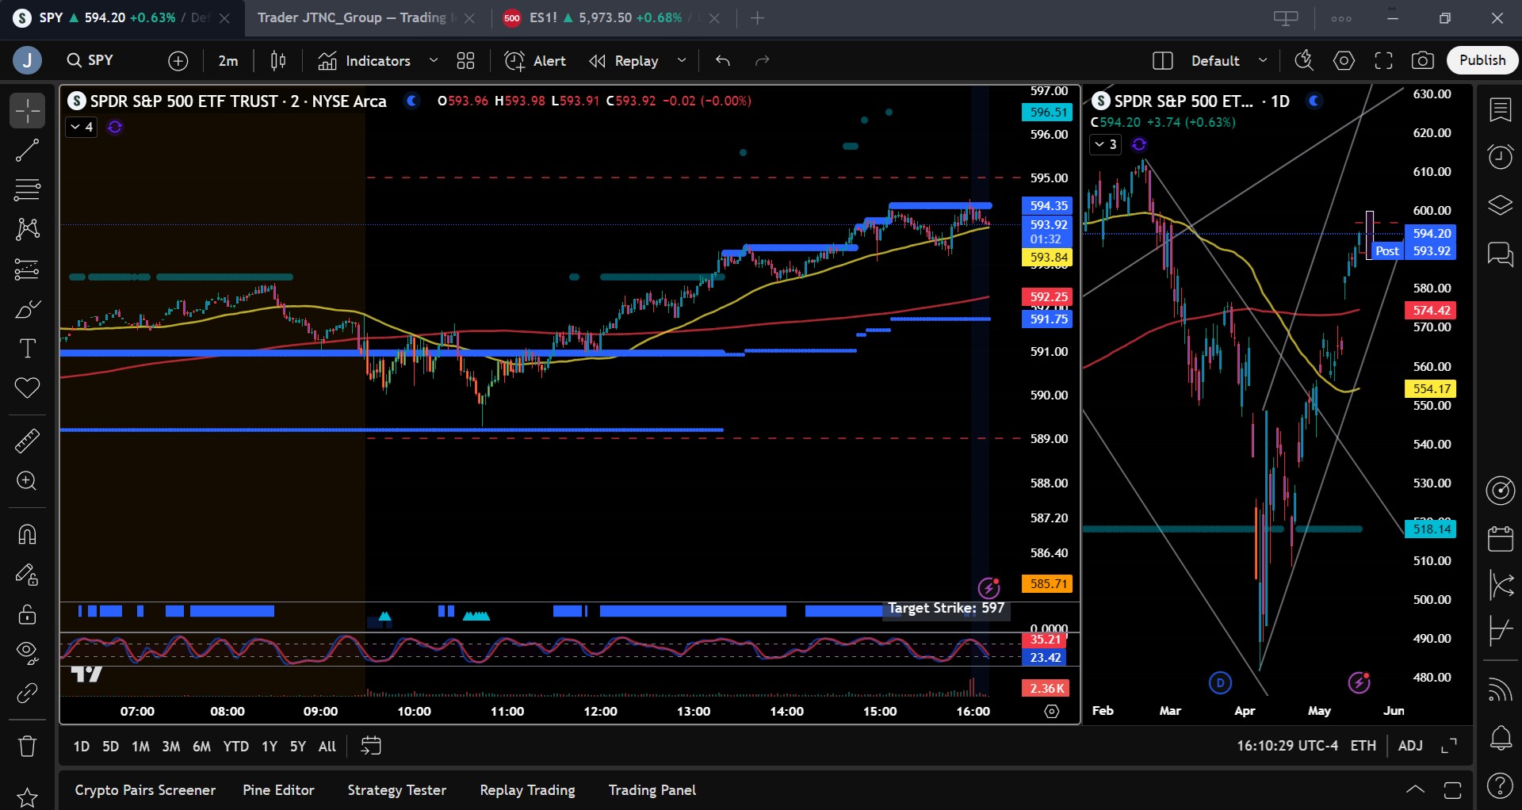Image resolution: width=1522 pixels, height=810 pixels.
Task: Open the Trading Panel tab
Action: click(652, 790)
